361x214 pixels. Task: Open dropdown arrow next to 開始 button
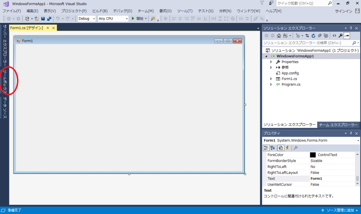tap(146, 19)
